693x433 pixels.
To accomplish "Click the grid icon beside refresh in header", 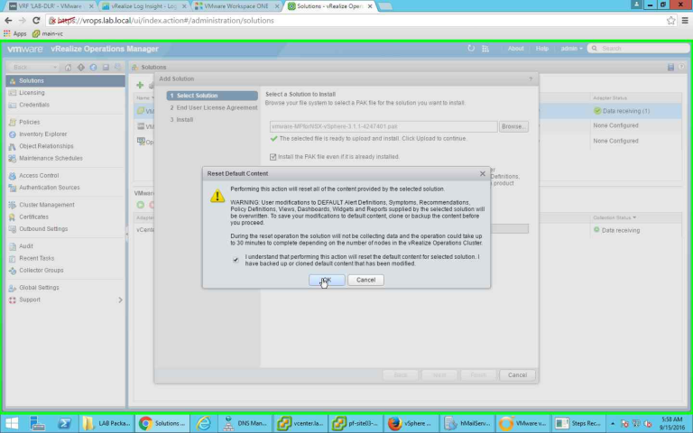I will pos(485,49).
